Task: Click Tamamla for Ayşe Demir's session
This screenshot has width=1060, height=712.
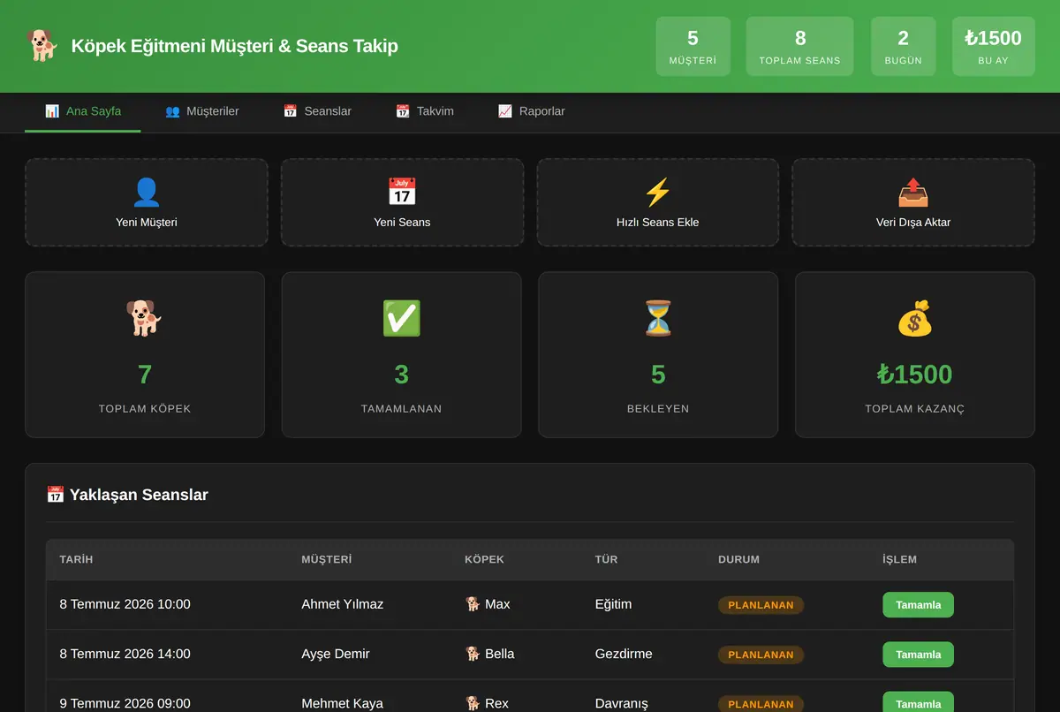Action: [x=918, y=655]
